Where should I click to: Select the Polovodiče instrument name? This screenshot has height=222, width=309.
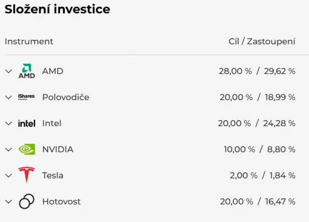(x=65, y=97)
